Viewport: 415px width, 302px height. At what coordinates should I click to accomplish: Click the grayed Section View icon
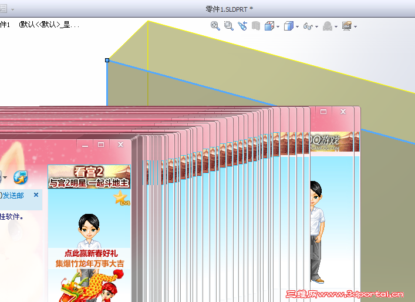pyautogui.click(x=256, y=26)
